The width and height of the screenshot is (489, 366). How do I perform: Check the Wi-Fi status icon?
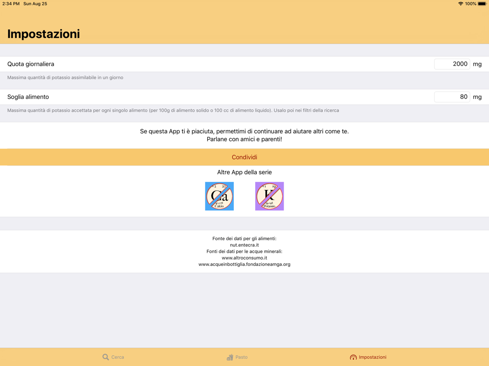pos(460,4)
